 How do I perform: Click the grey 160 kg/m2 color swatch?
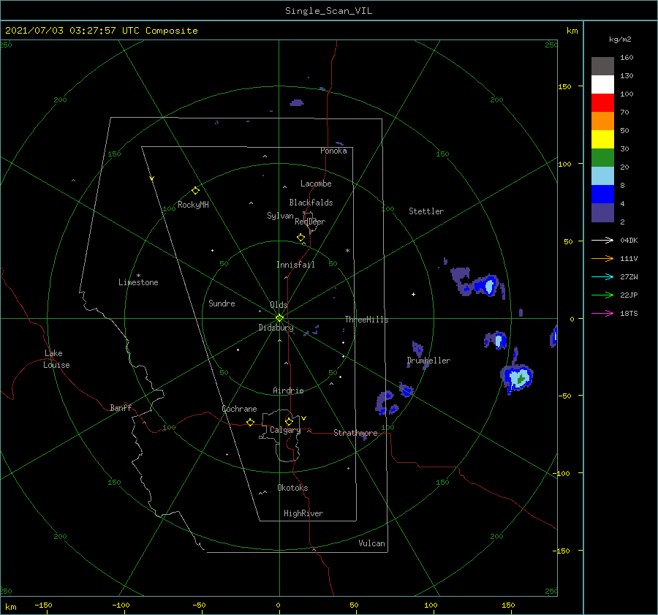coord(602,66)
